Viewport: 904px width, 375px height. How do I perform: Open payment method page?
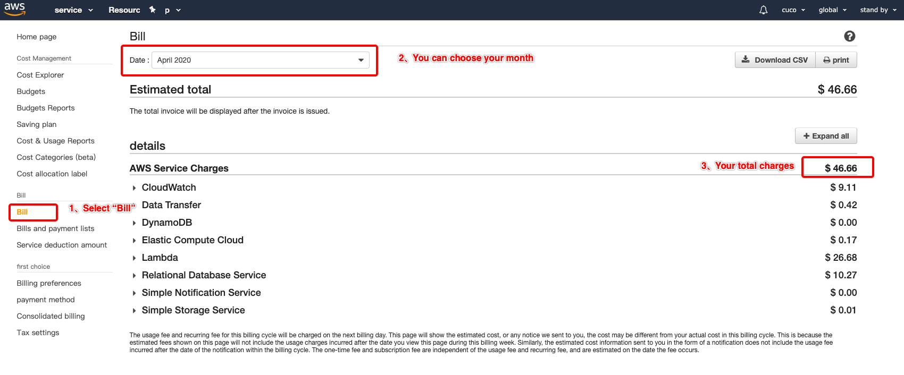pos(46,300)
